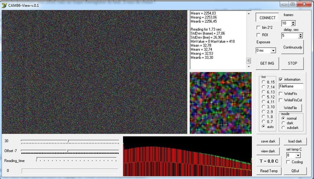This screenshot has height=179, width=314.
Task: Click the log panel scroll down arrow
Action: click(249, 67)
